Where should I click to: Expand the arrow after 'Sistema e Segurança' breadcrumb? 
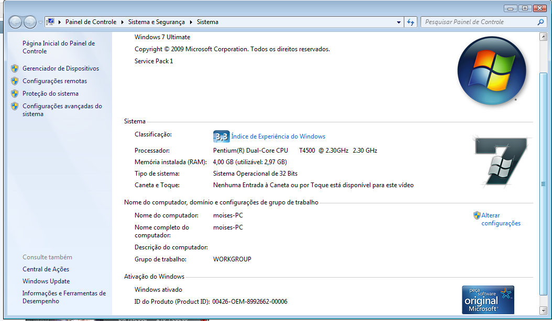[x=191, y=22]
